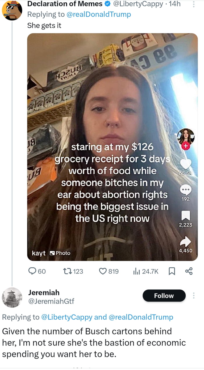Open the Declaration of Memes display name
The image size is (204, 370).
65,4
